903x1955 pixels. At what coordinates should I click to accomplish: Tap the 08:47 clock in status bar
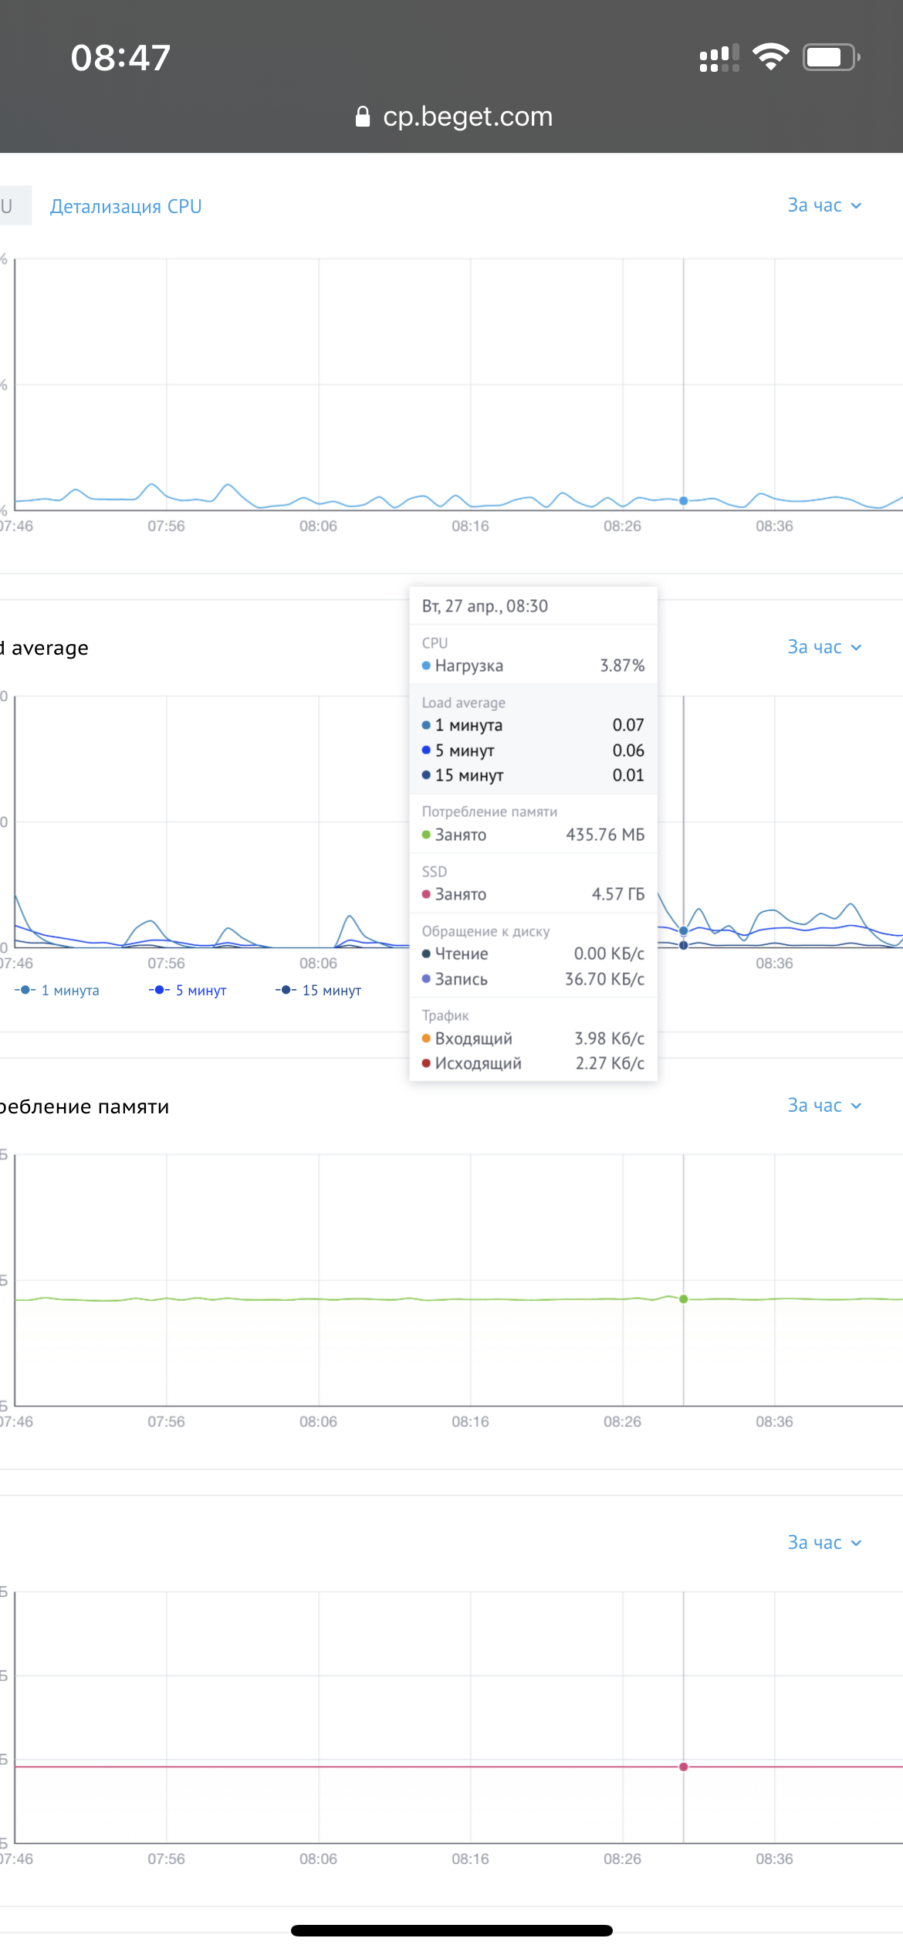click(120, 58)
